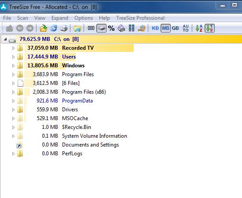
Task: Open folder in Windows Explorer icon
Action: [77, 29]
